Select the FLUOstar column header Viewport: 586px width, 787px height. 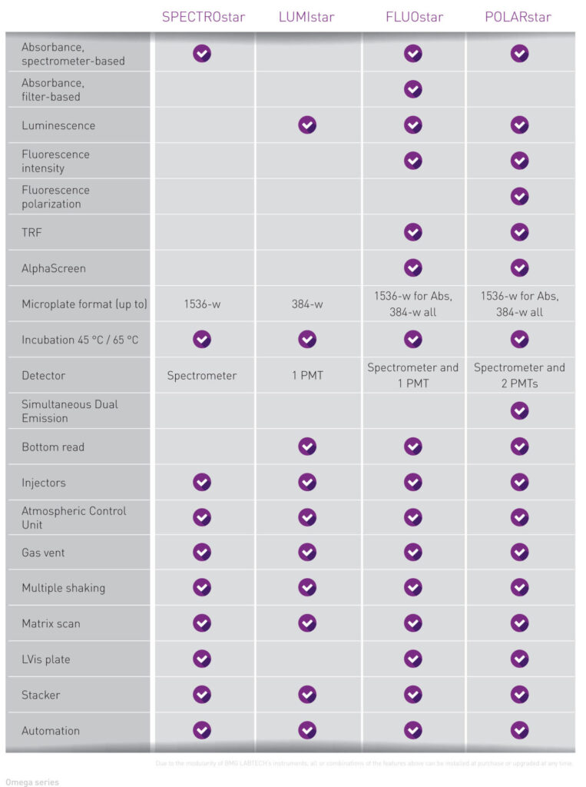[x=415, y=17]
